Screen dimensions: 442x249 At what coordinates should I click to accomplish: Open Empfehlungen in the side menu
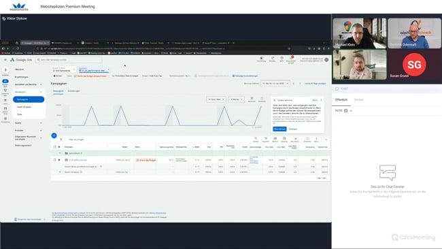point(22,77)
